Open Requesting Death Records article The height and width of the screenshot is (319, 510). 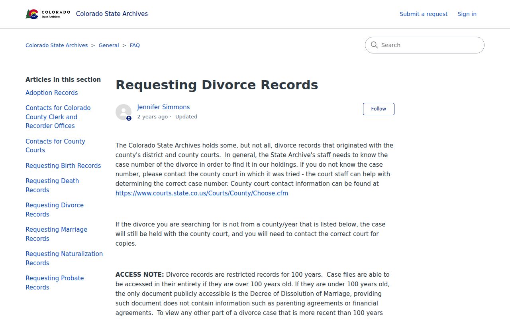[52, 185]
